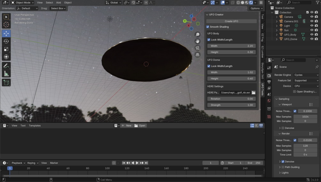
Task: Open the Add menu in viewport header
Action: [58, 3]
